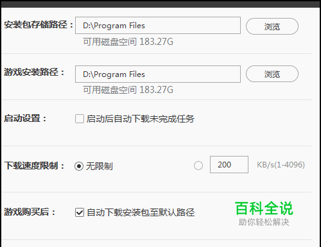The width and height of the screenshot is (321, 247).
Task: Click the 200 KB/s speed input field
Action: coord(229,164)
